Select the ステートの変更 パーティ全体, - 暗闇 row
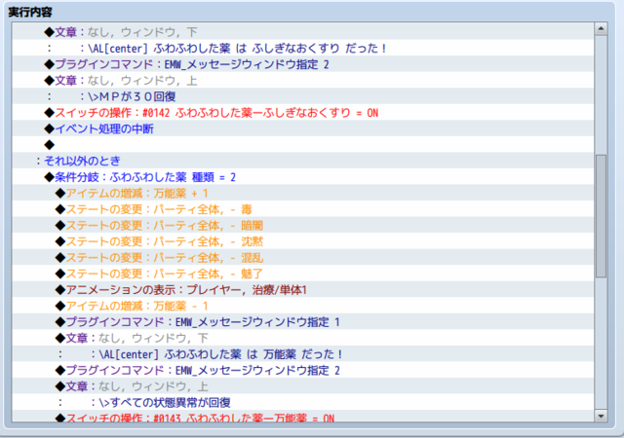This screenshot has height=438, width=624. click(x=303, y=226)
